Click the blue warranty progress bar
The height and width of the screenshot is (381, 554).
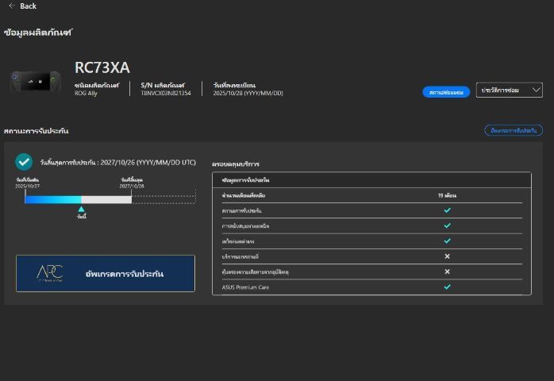coord(53,199)
